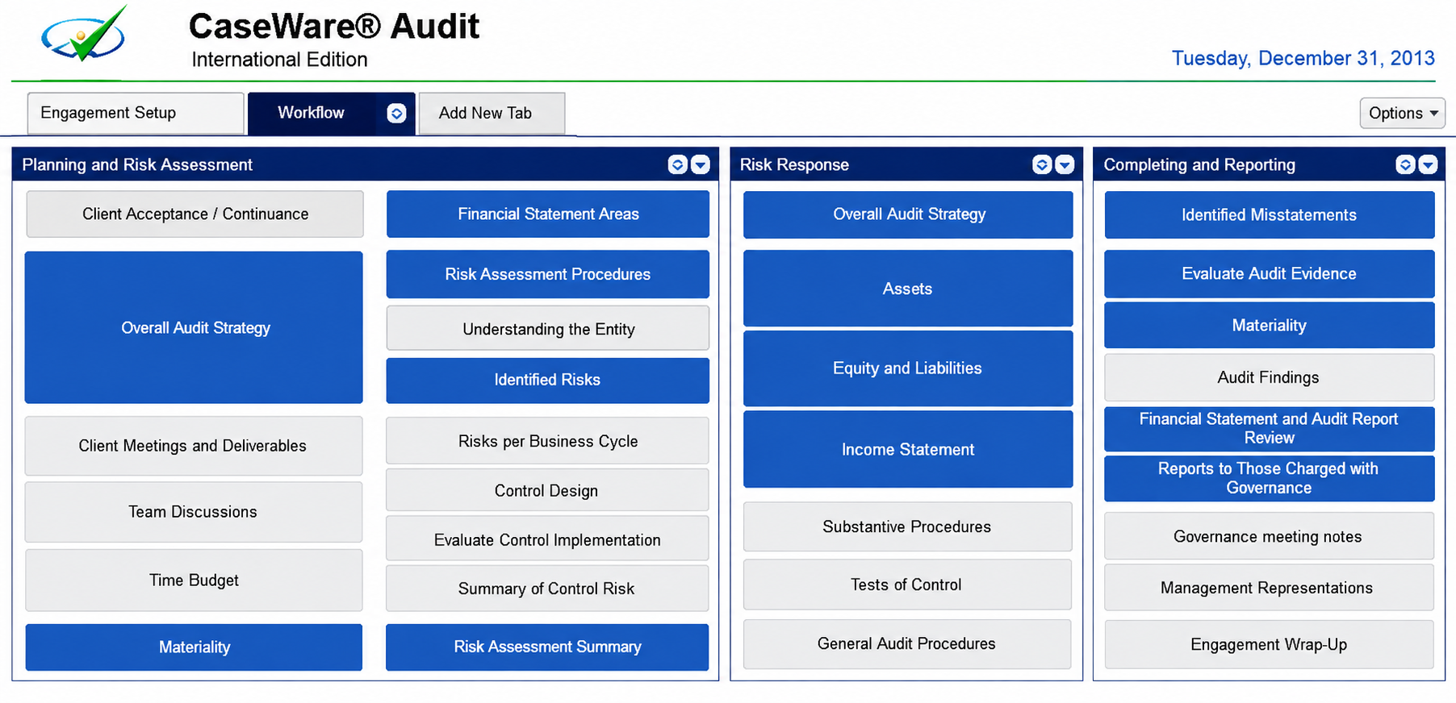
Task: Click the CaseWare Audit title text
Action: tap(334, 26)
